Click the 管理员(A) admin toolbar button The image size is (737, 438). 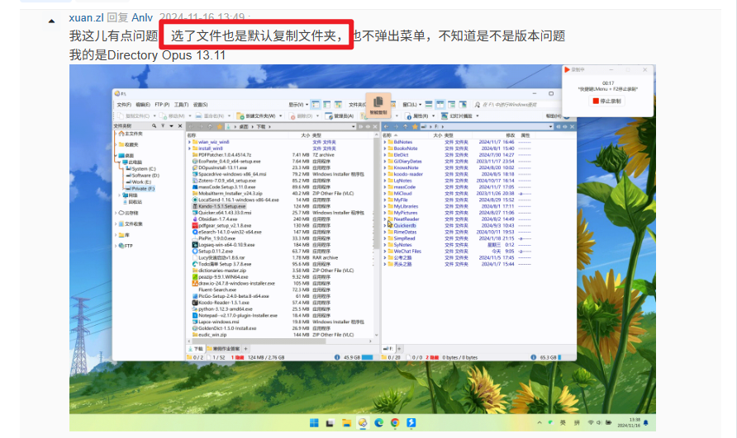click(340, 116)
